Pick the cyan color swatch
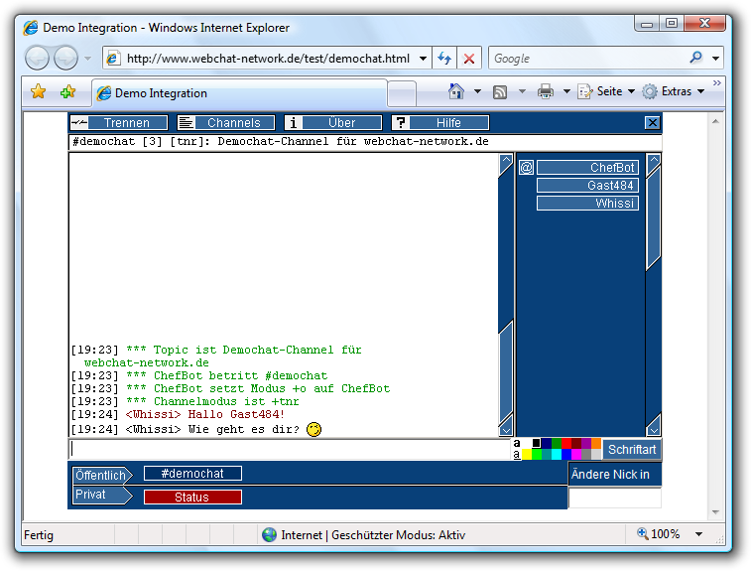Image resolution: width=751 pixels, height=571 pixels. (x=557, y=454)
